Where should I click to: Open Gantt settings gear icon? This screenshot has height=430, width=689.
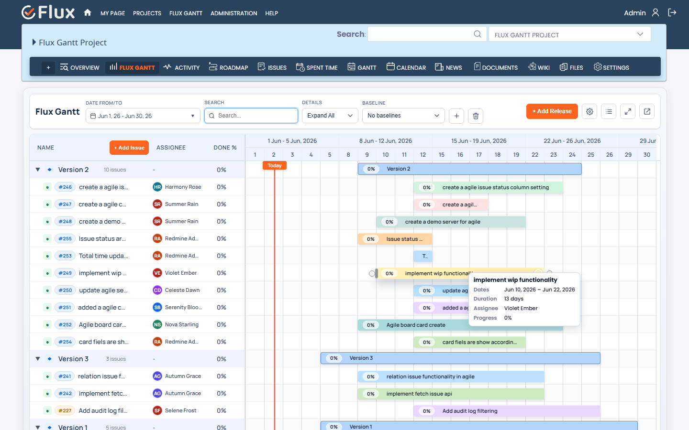[589, 111]
